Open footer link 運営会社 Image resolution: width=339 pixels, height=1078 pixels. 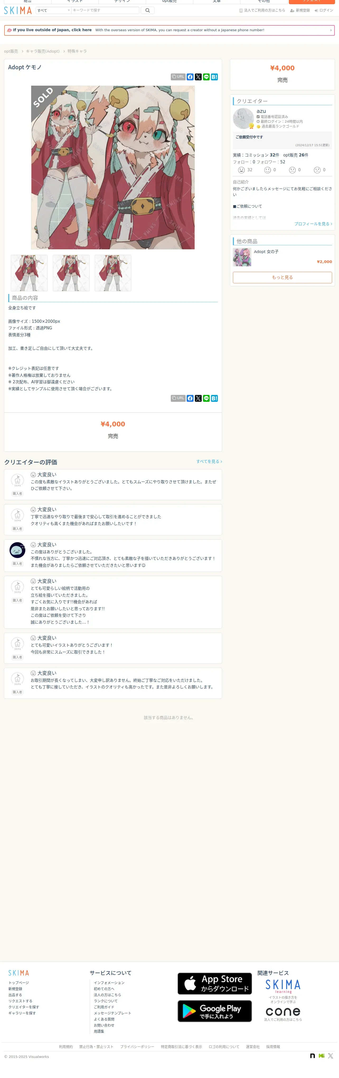click(252, 1047)
